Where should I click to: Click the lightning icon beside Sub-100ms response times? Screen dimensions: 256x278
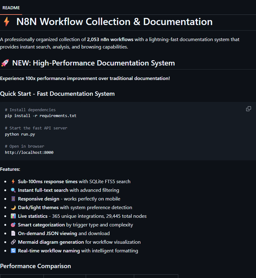tap(13, 181)
